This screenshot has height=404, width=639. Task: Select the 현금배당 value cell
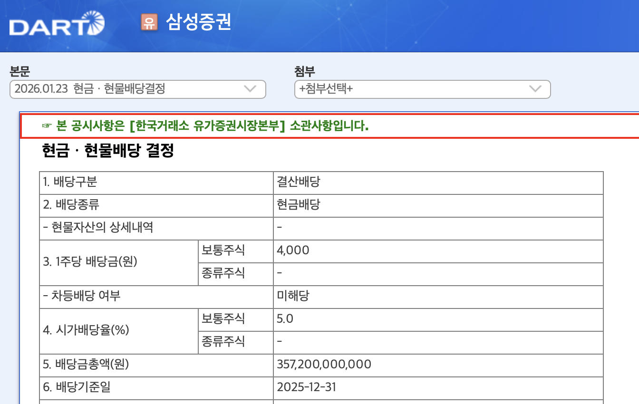(299, 205)
